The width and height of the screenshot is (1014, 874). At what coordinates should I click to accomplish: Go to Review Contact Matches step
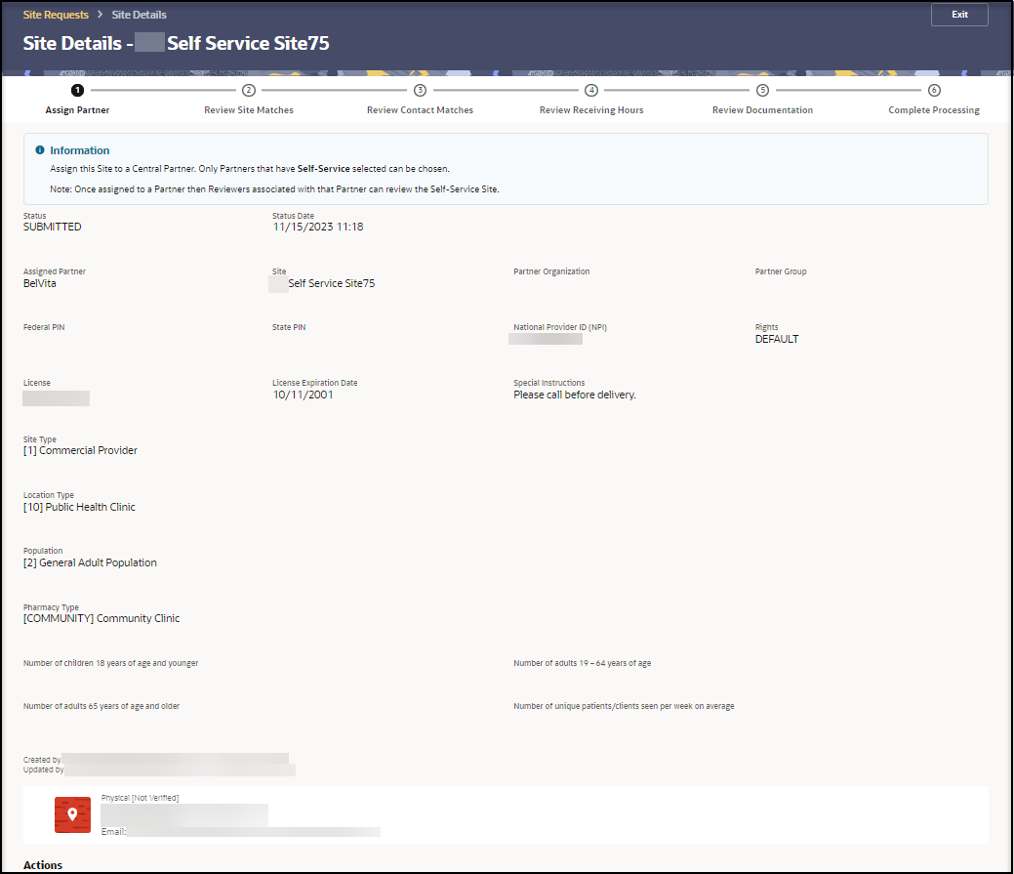click(421, 110)
